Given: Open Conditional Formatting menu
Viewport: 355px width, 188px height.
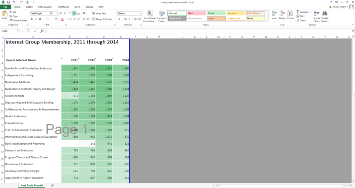Looking at the screenshot, I should 150,17.
